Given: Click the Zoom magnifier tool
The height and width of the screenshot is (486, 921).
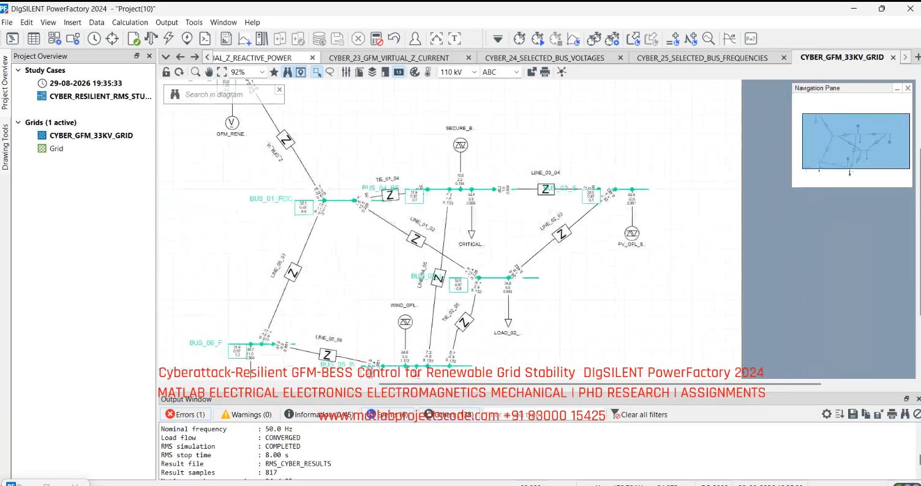Looking at the screenshot, I should [x=195, y=72].
